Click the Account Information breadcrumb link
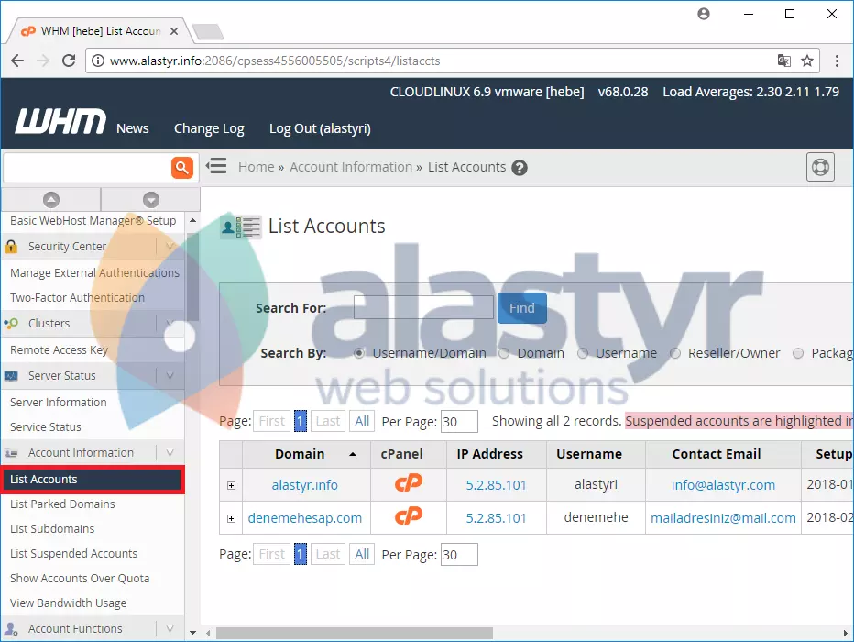This screenshot has width=854, height=642. pos(351,167)
